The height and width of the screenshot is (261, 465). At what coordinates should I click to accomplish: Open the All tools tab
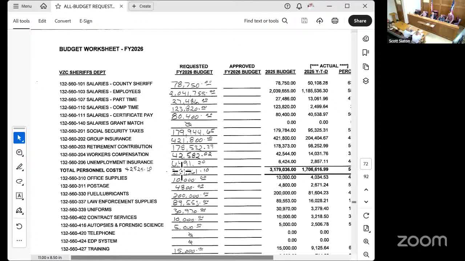click(21, 21)
